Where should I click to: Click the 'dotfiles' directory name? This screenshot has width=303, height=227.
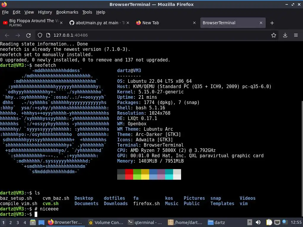(x=115, y=198)
